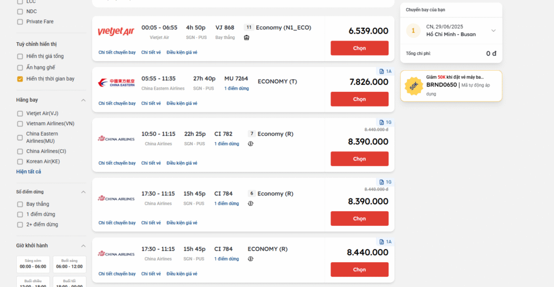
Task: Click 1A document icon on China Eastern card
Action: point(381,71)
